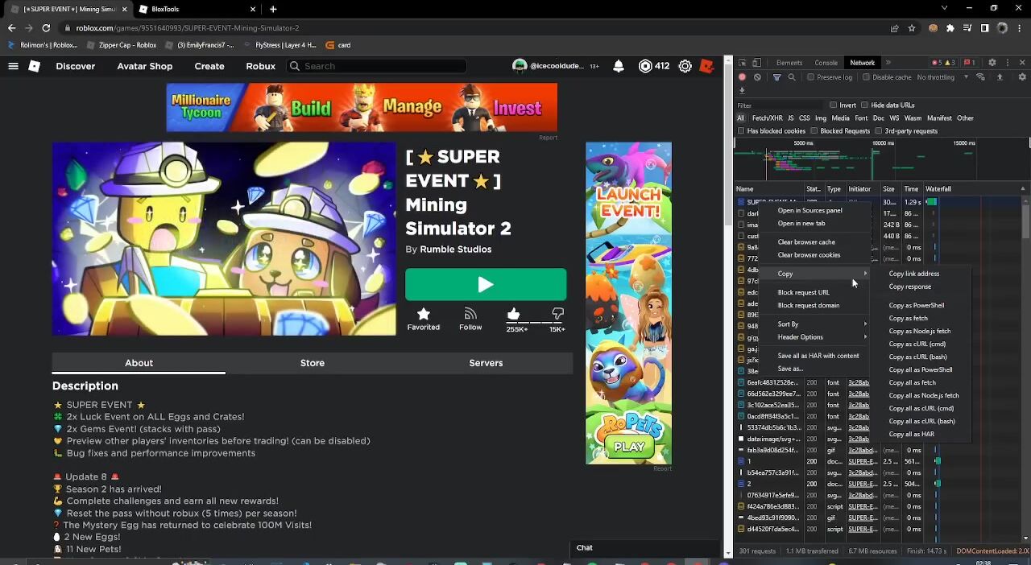
Task: Check Has blocked cookies checkbox
Action: (741, 130)
